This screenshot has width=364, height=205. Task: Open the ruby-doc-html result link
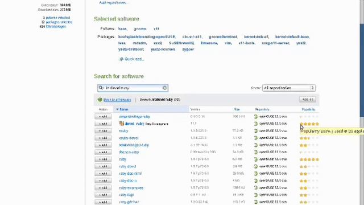[x=130, y=174]
